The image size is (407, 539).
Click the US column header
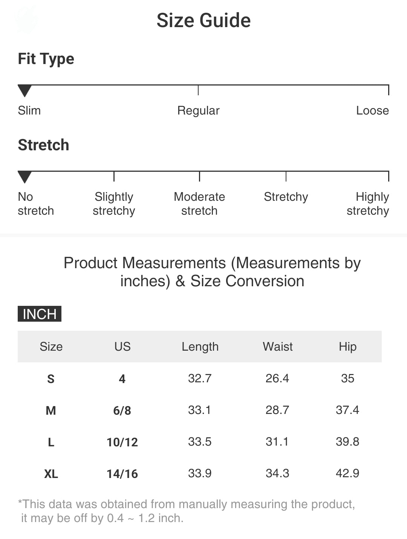122,347
